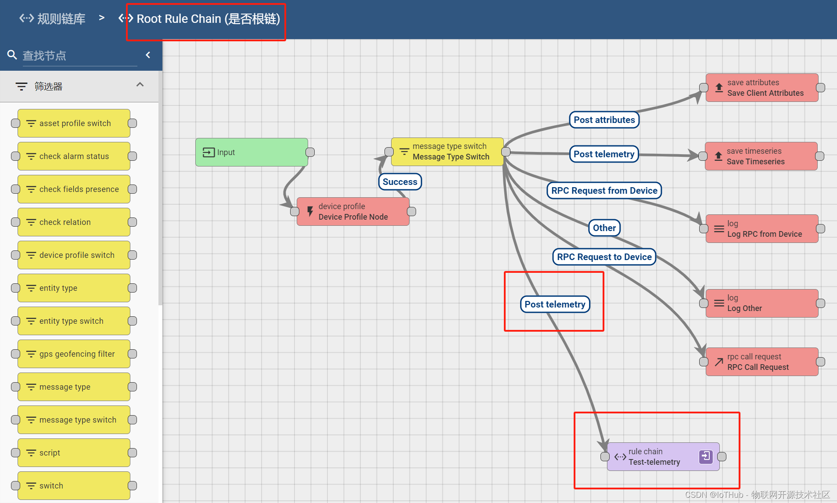Viewport: 837px width, 503px height.
Task: Choose the entity type filter node
Action: pos(74,288)
